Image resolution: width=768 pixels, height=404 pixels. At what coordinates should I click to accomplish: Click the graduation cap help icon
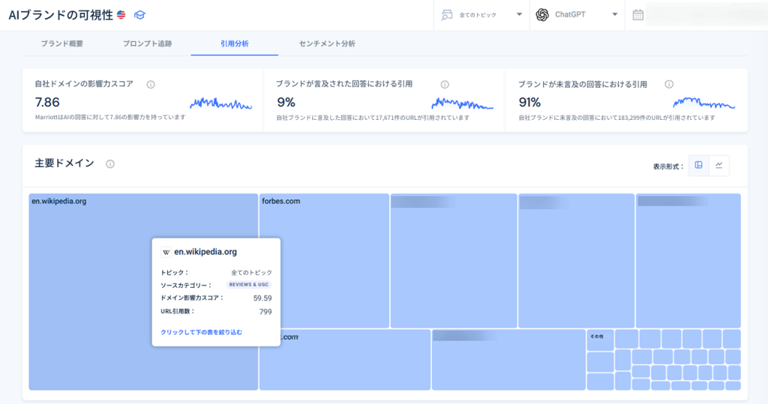(139, 15)
